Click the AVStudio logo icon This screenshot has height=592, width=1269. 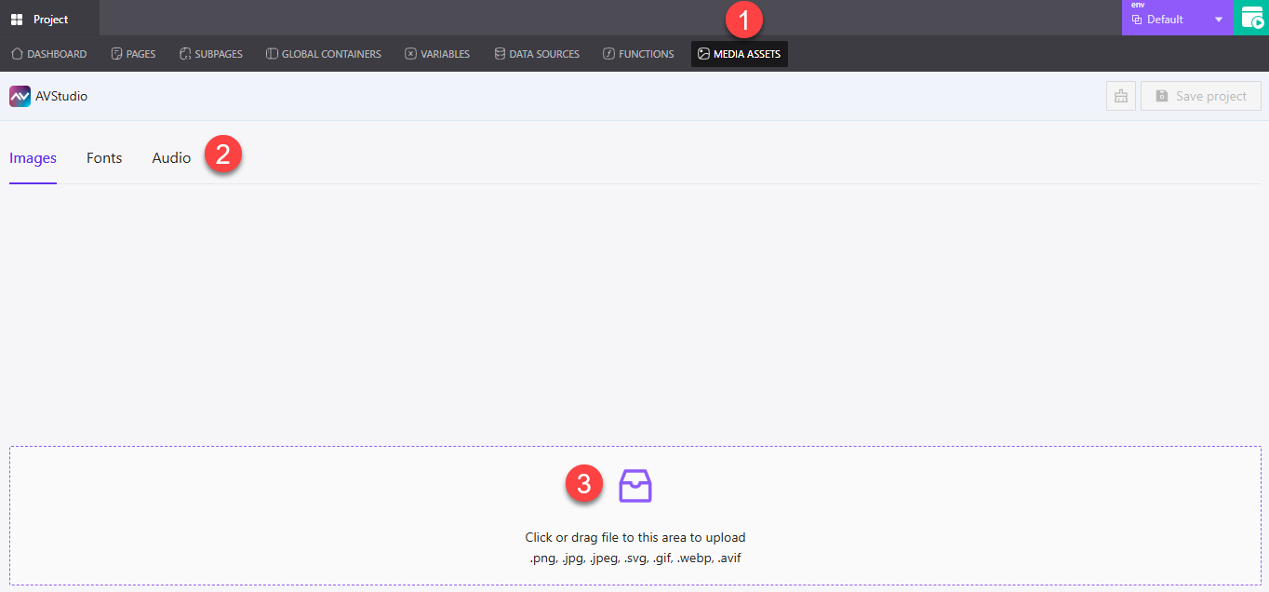tap(20, 96)
